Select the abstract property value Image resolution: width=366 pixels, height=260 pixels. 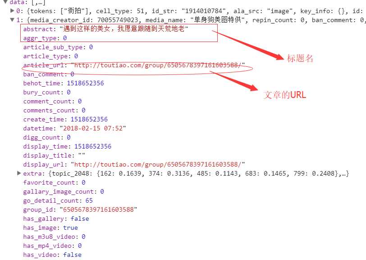tap(124, 29)
